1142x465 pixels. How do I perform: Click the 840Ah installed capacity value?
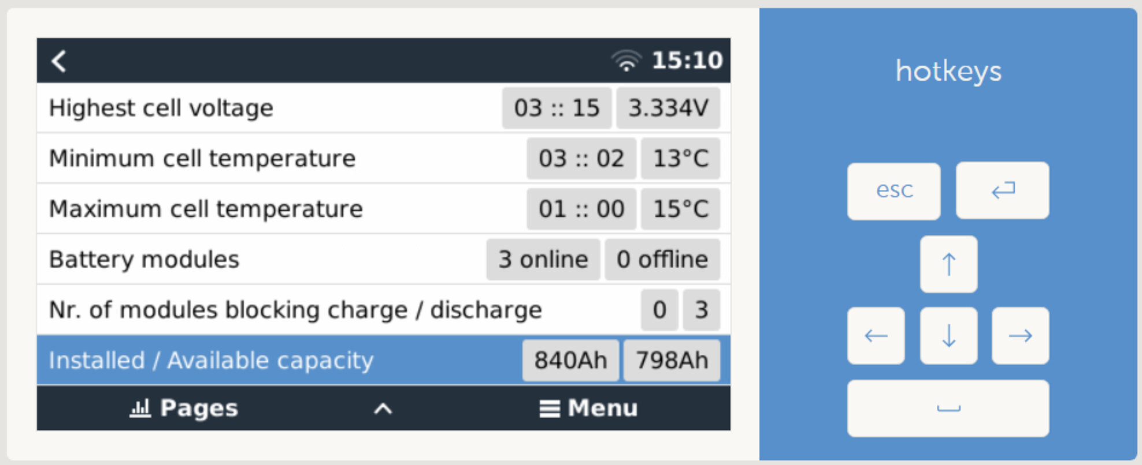click(x=570, y=361)
